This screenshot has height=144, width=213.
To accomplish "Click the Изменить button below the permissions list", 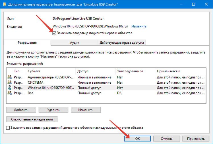I will tap(86, 110).
